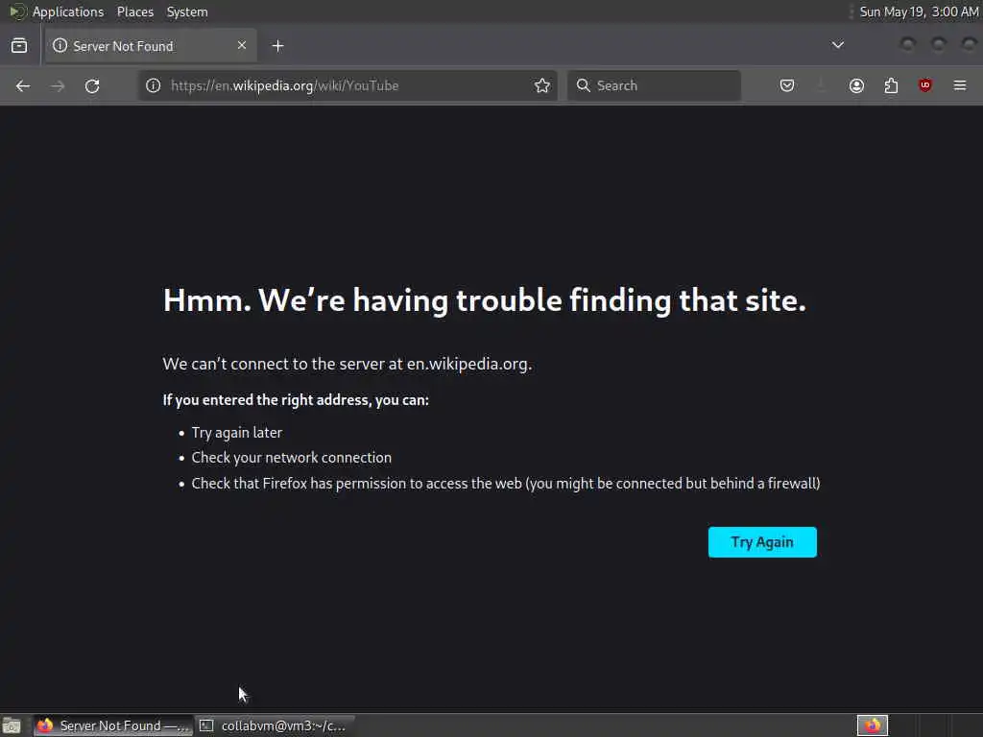
Task: Open the Firefox hamburger menu
Action: [960, 85]
